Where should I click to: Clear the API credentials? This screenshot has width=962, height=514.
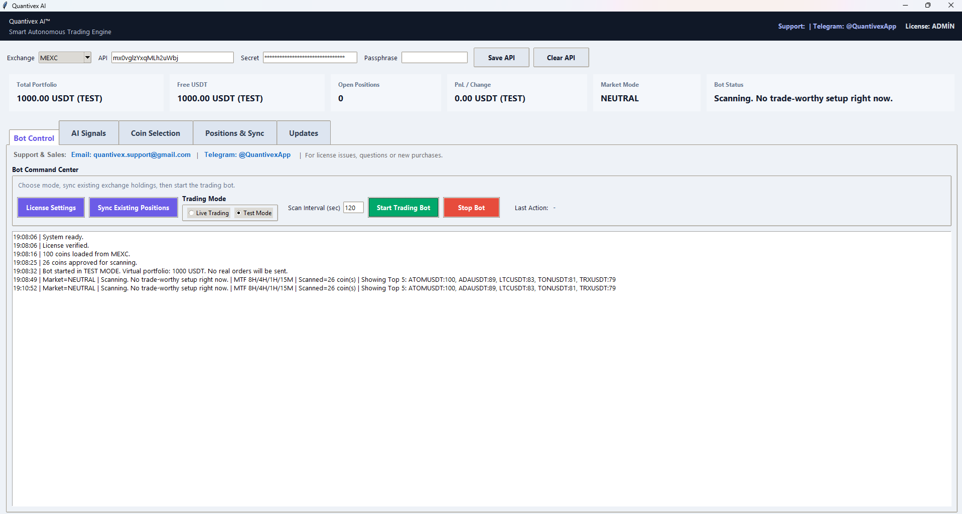point(561,58)
